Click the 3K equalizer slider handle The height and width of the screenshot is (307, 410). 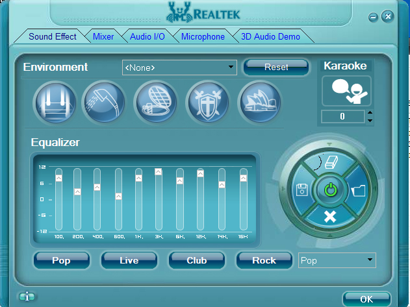(158, 171)
